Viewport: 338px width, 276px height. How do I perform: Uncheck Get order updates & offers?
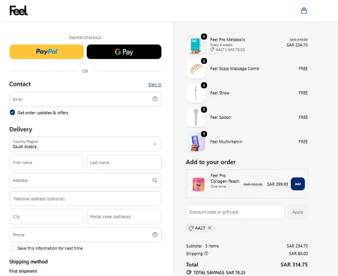[12, 112]
